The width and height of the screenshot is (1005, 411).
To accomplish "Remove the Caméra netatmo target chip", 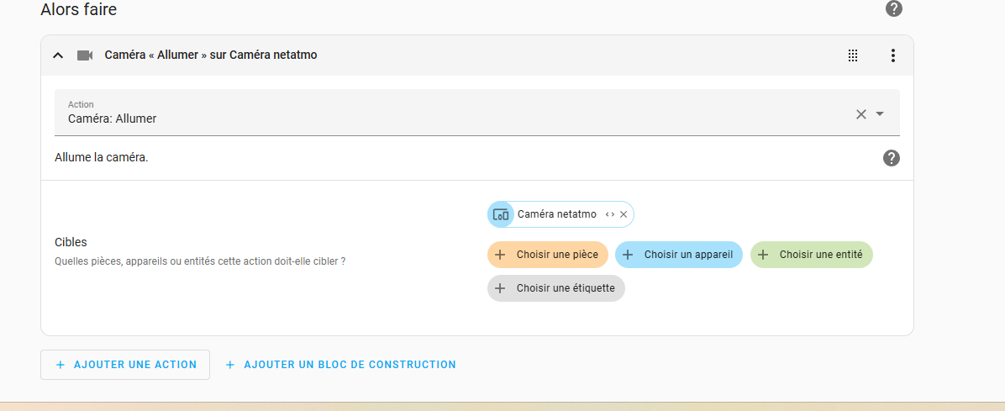I will coord(624,214).
